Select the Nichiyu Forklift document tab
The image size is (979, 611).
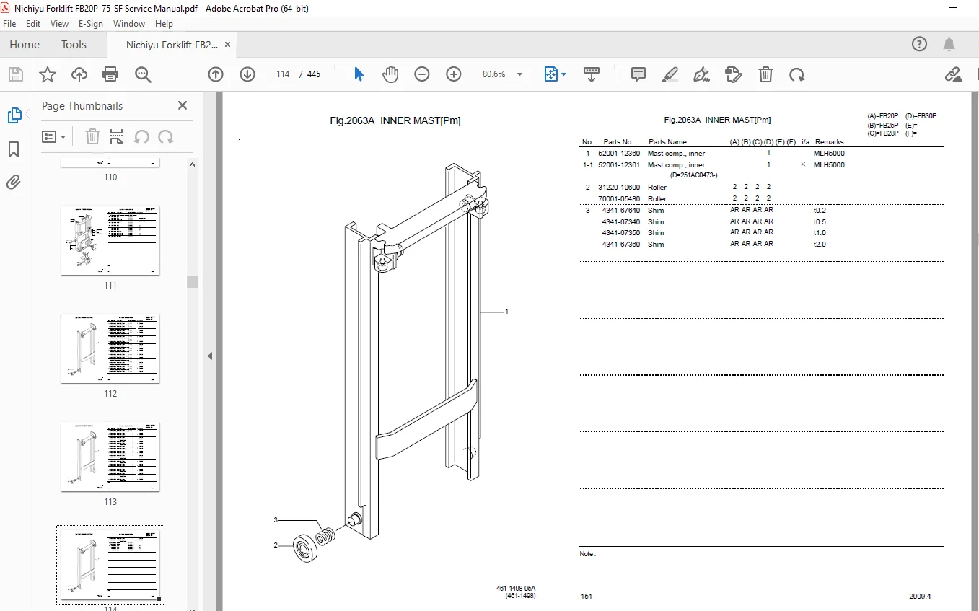(x=172, y=45)
